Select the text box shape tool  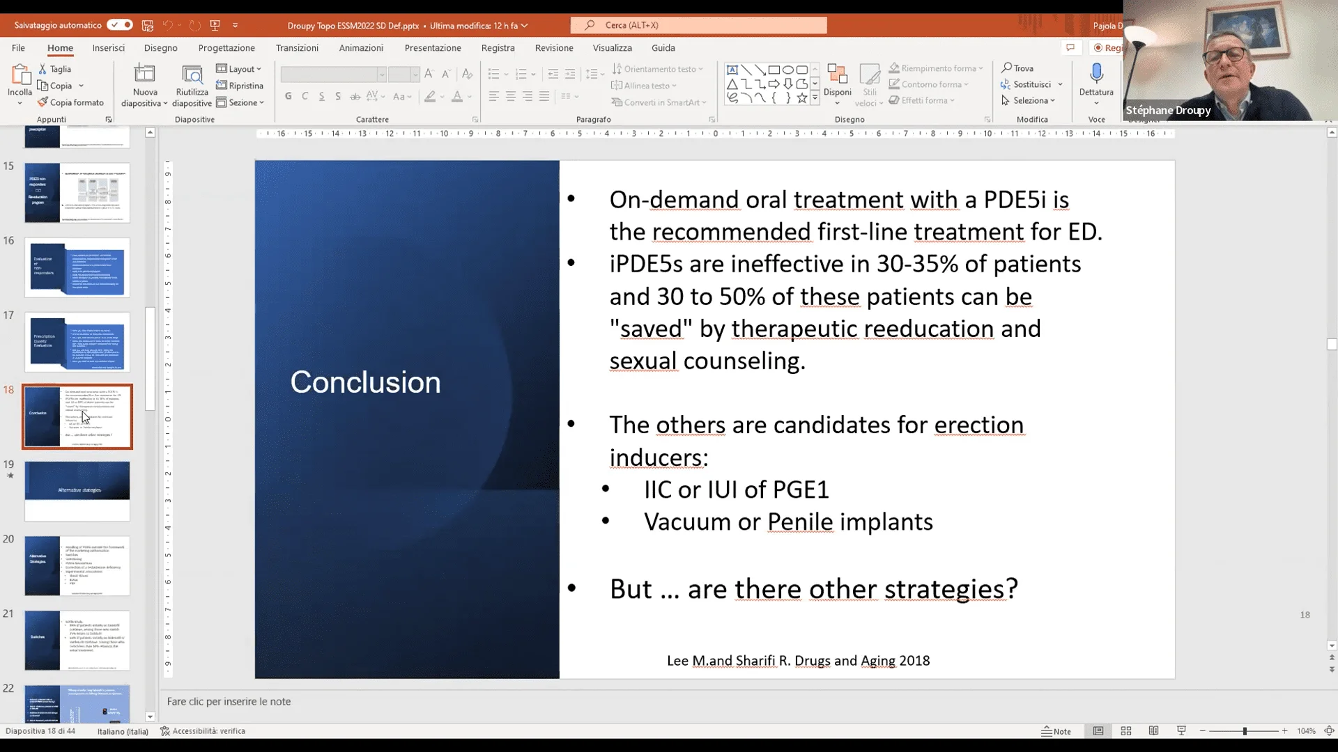[732, 70]
